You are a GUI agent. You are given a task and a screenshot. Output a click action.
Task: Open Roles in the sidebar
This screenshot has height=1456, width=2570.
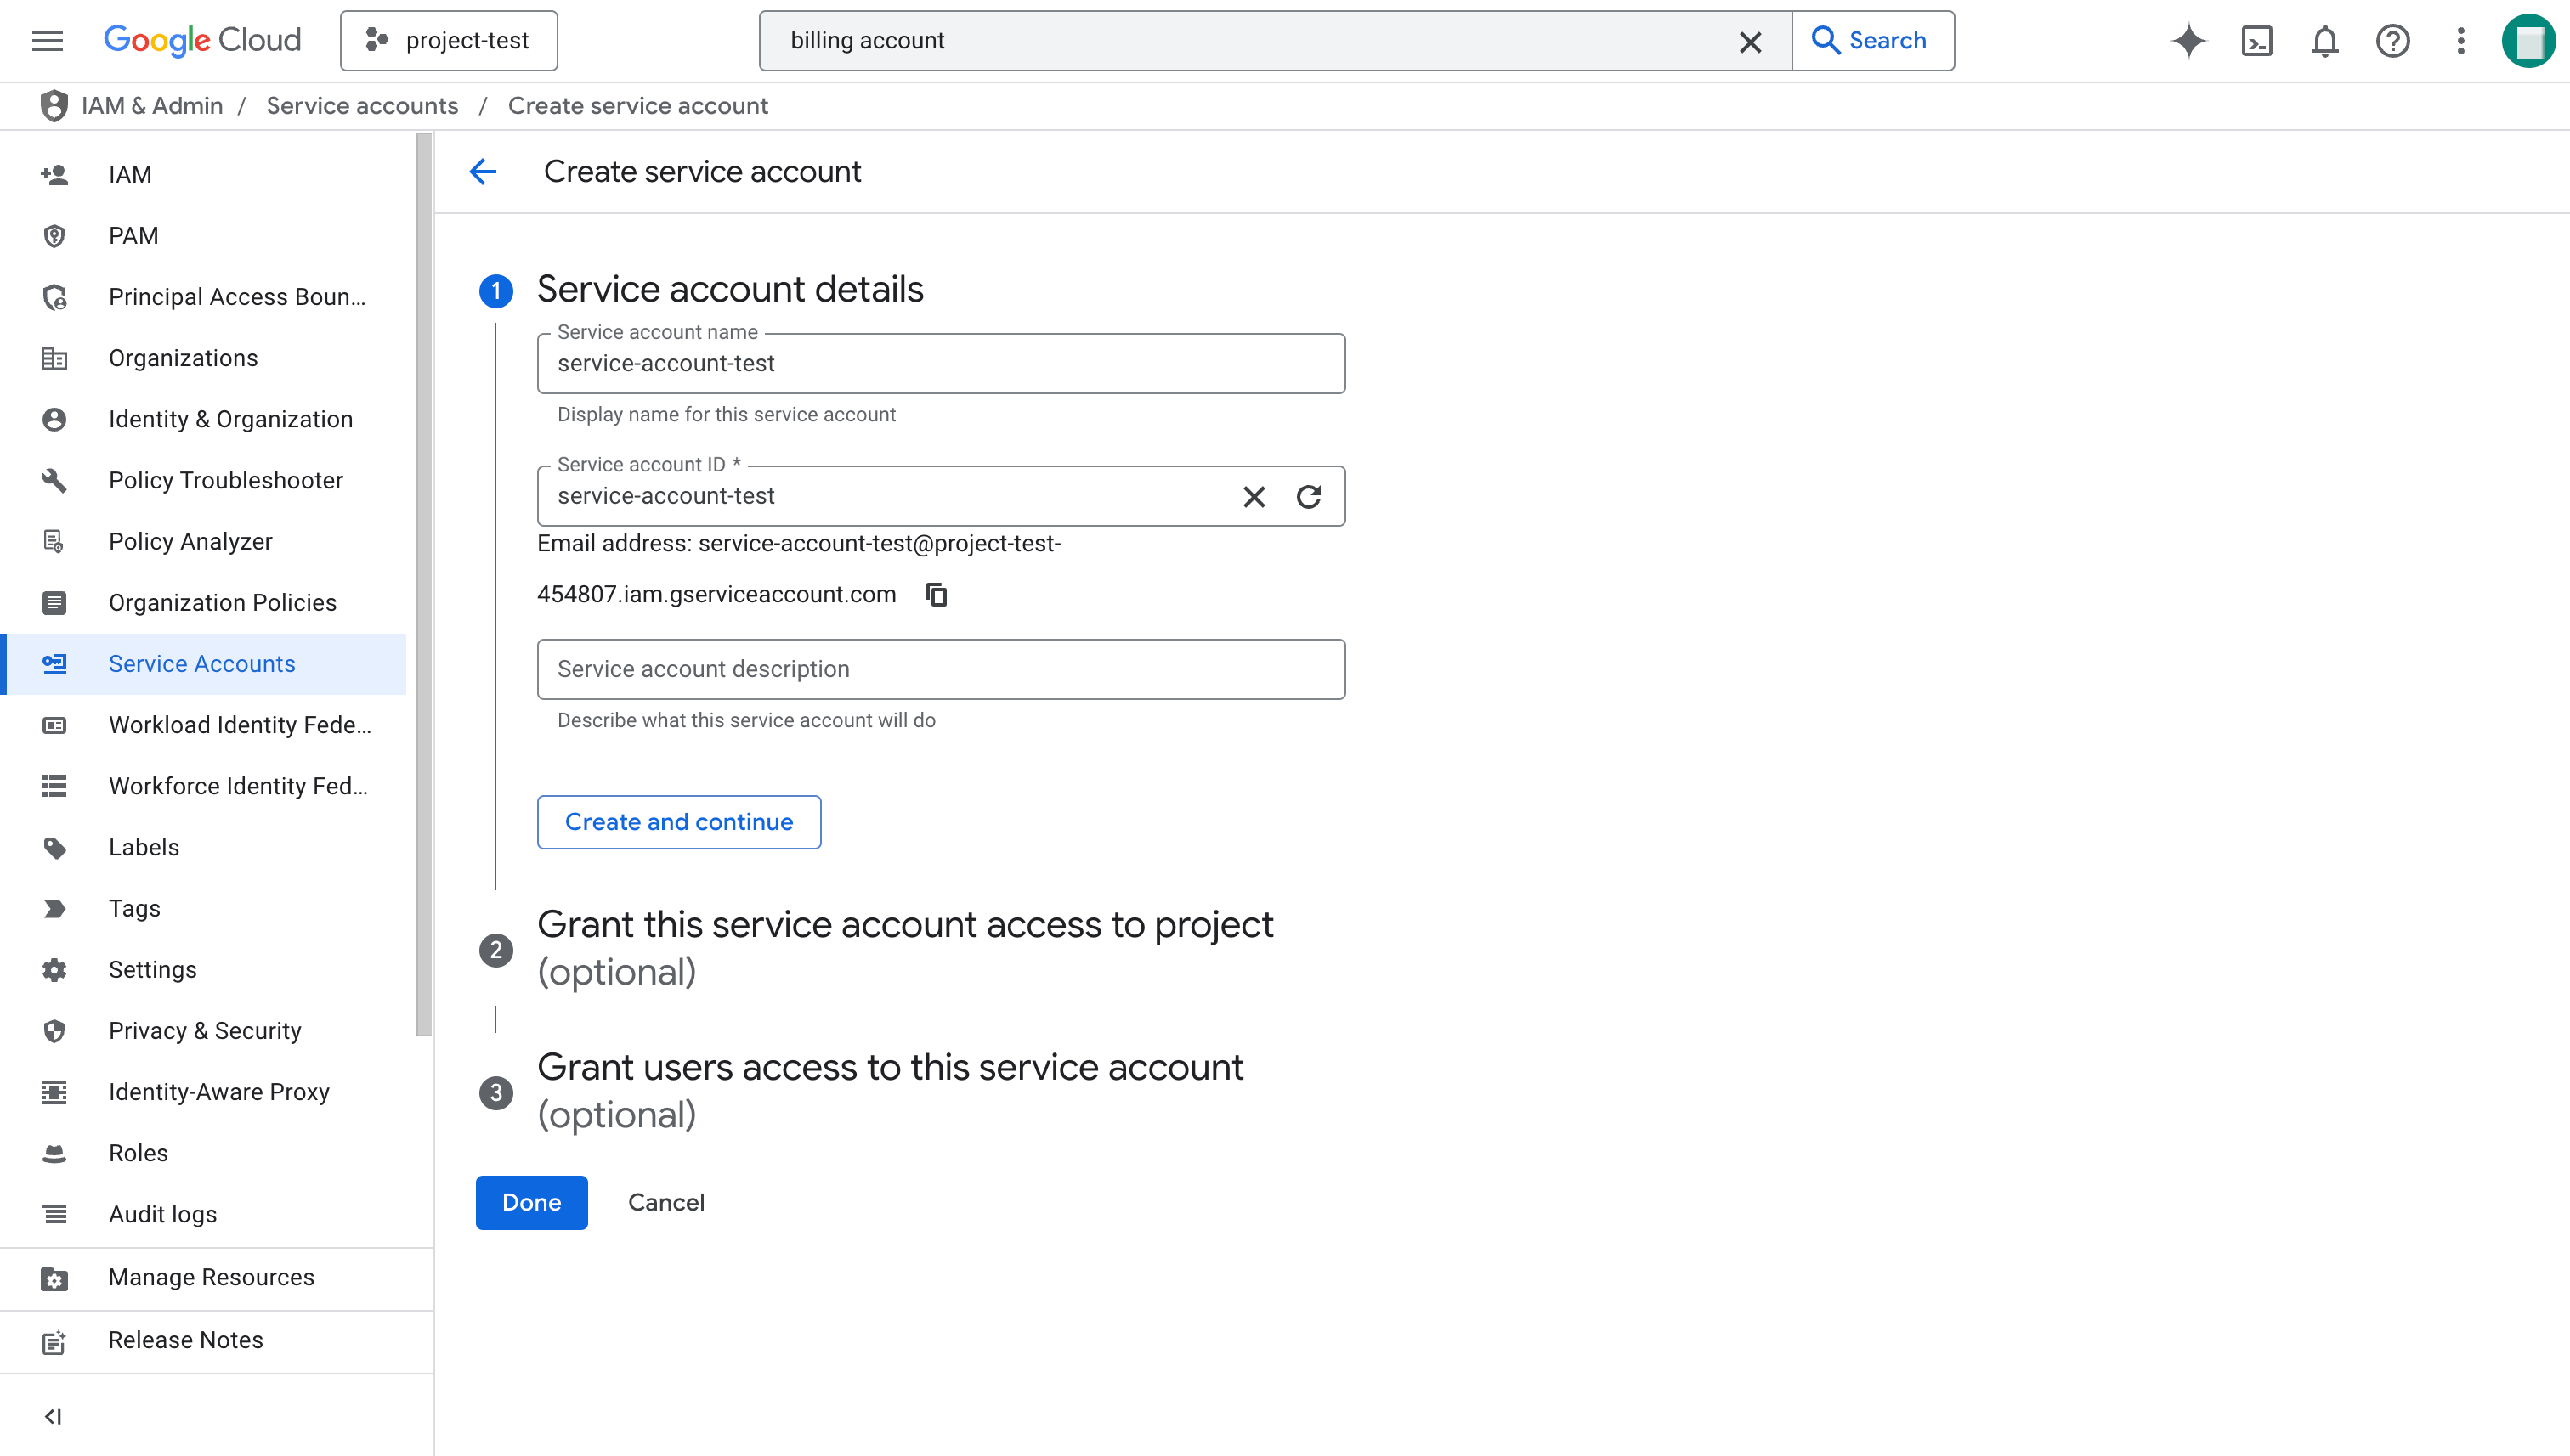(x=138, y=1153)
